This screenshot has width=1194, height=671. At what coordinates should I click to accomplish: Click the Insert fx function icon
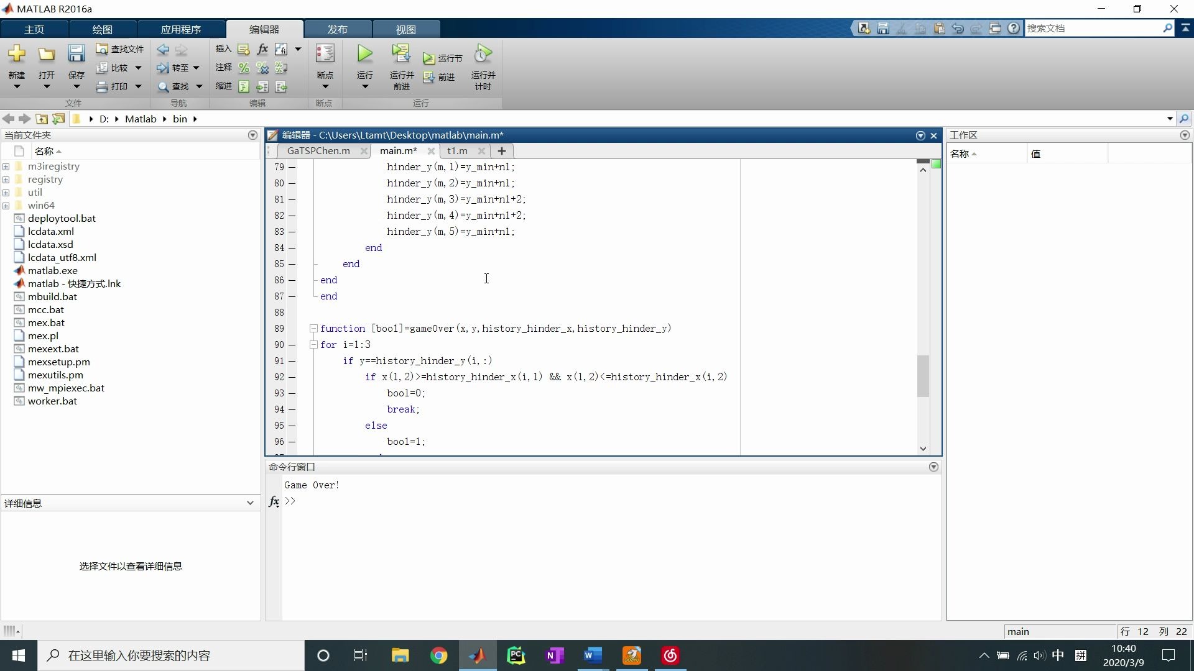tap(262, 49)
